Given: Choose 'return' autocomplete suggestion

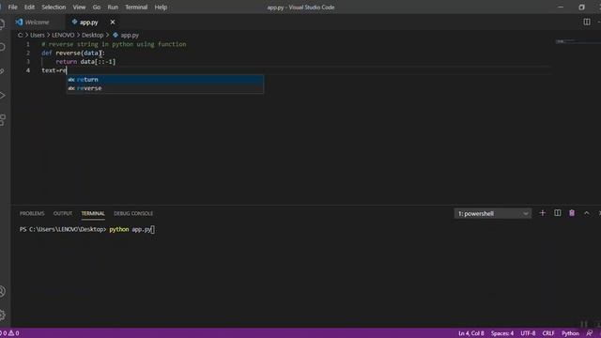Looking at the screenshot, I should point(165,79).
